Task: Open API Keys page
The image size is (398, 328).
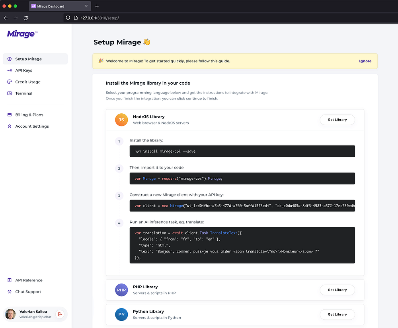Action: (x=35, y=70)
